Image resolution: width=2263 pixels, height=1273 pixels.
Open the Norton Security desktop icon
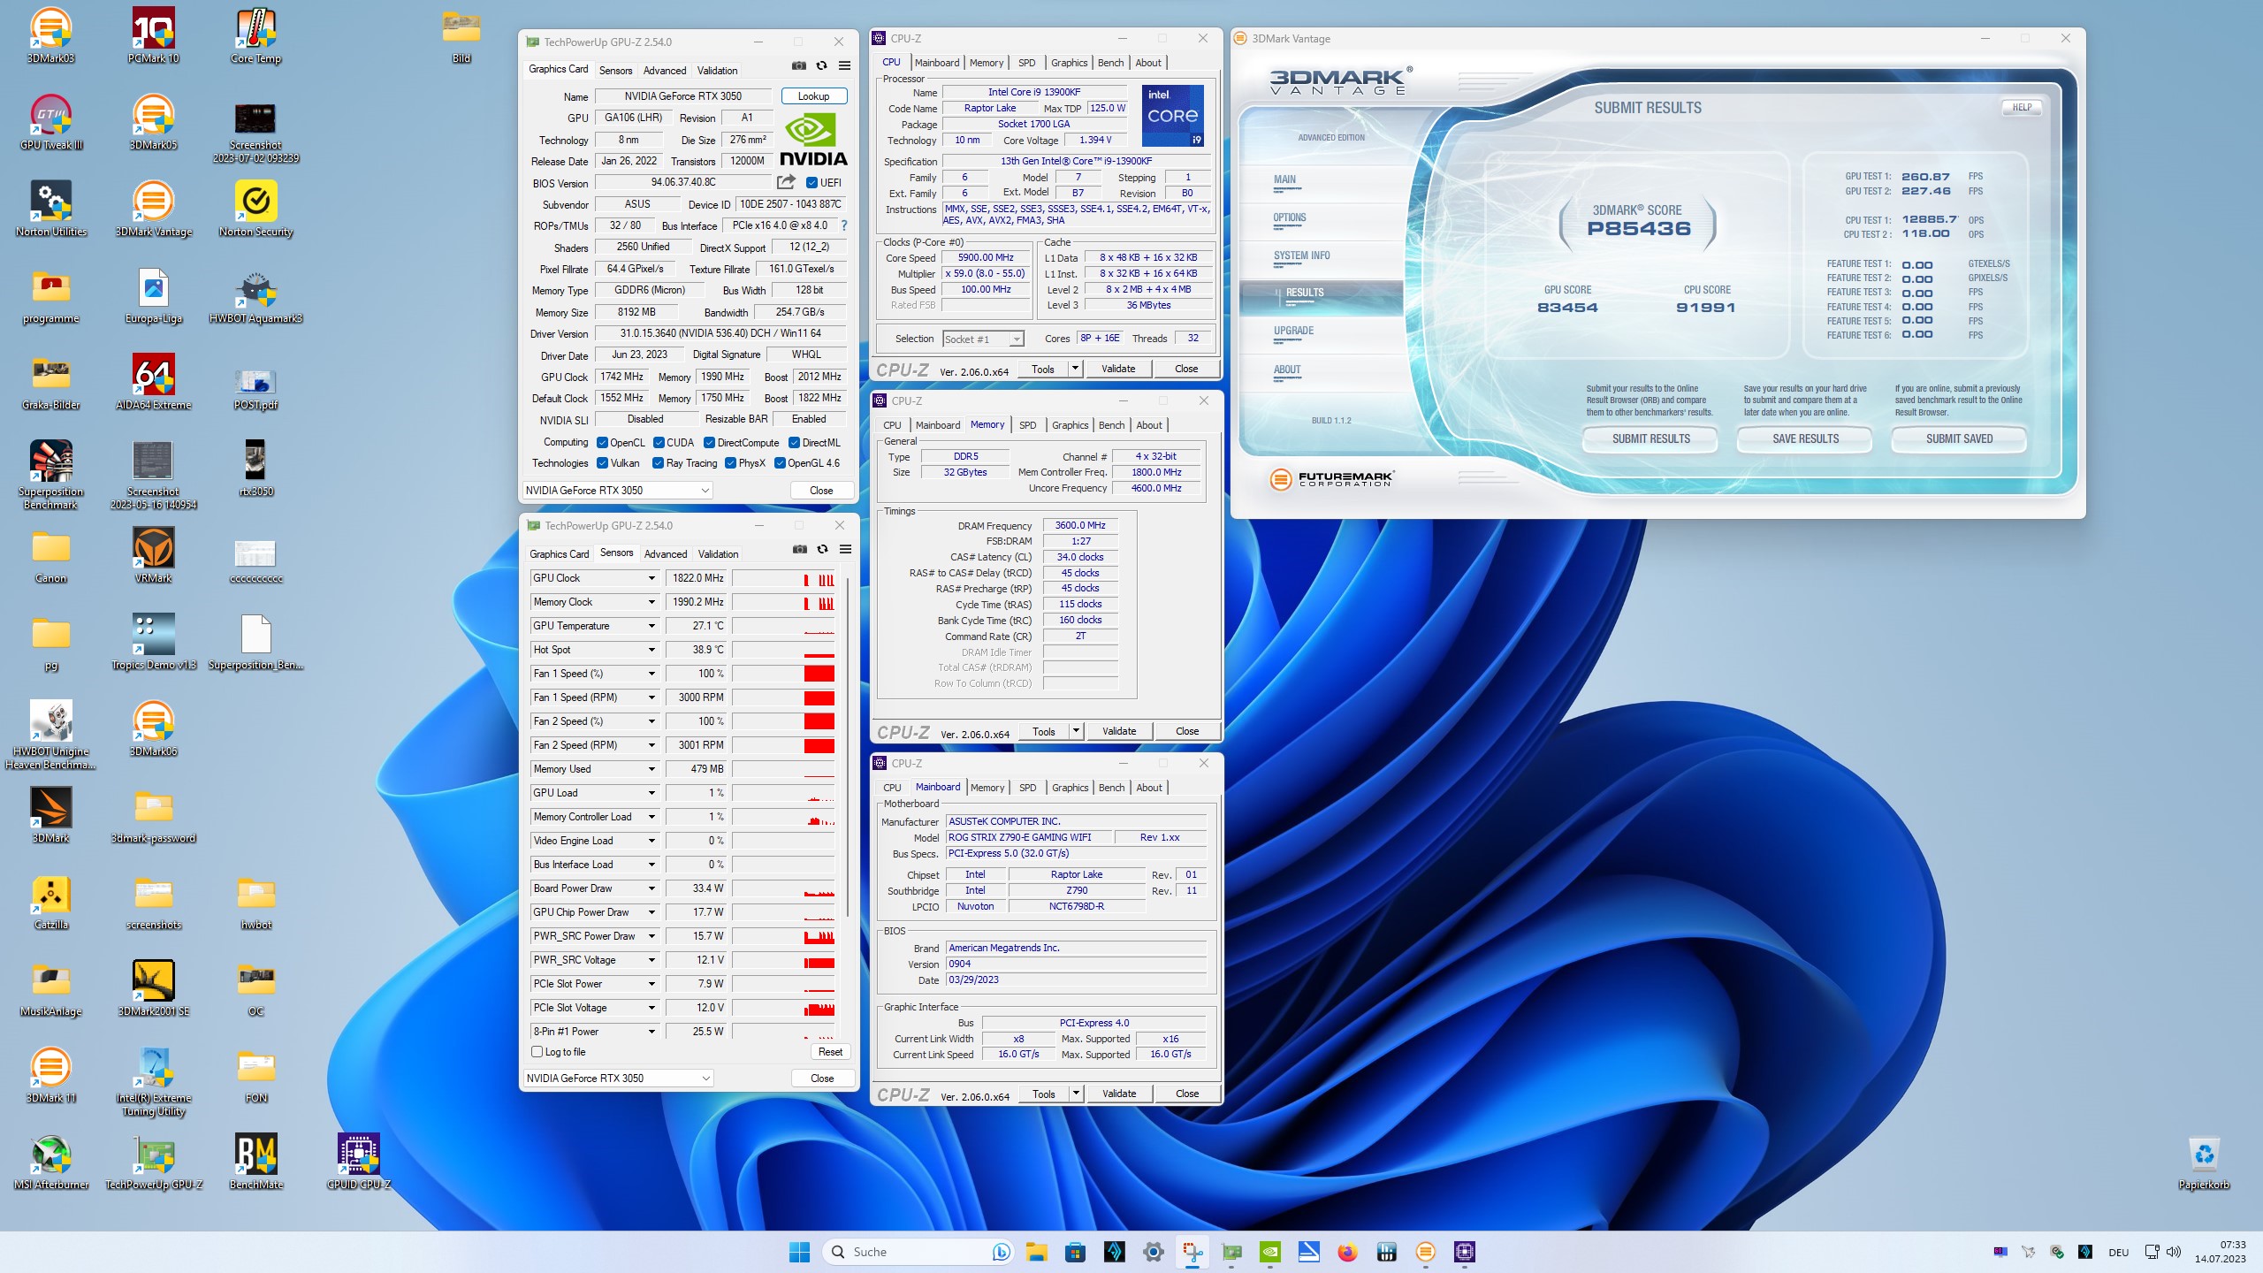(x=255, y=209)
